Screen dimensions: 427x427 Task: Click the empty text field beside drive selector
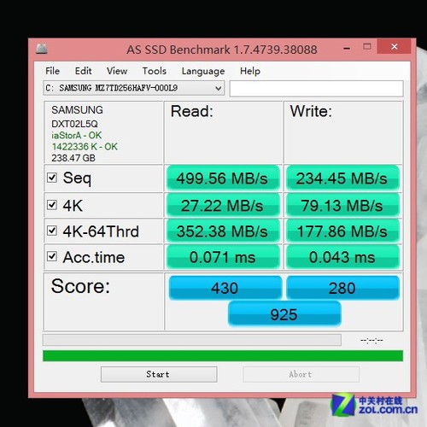point(316,89)
